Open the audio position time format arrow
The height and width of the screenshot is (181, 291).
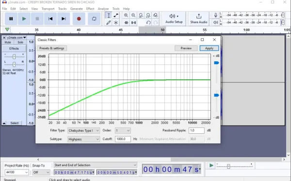[200, 169]
